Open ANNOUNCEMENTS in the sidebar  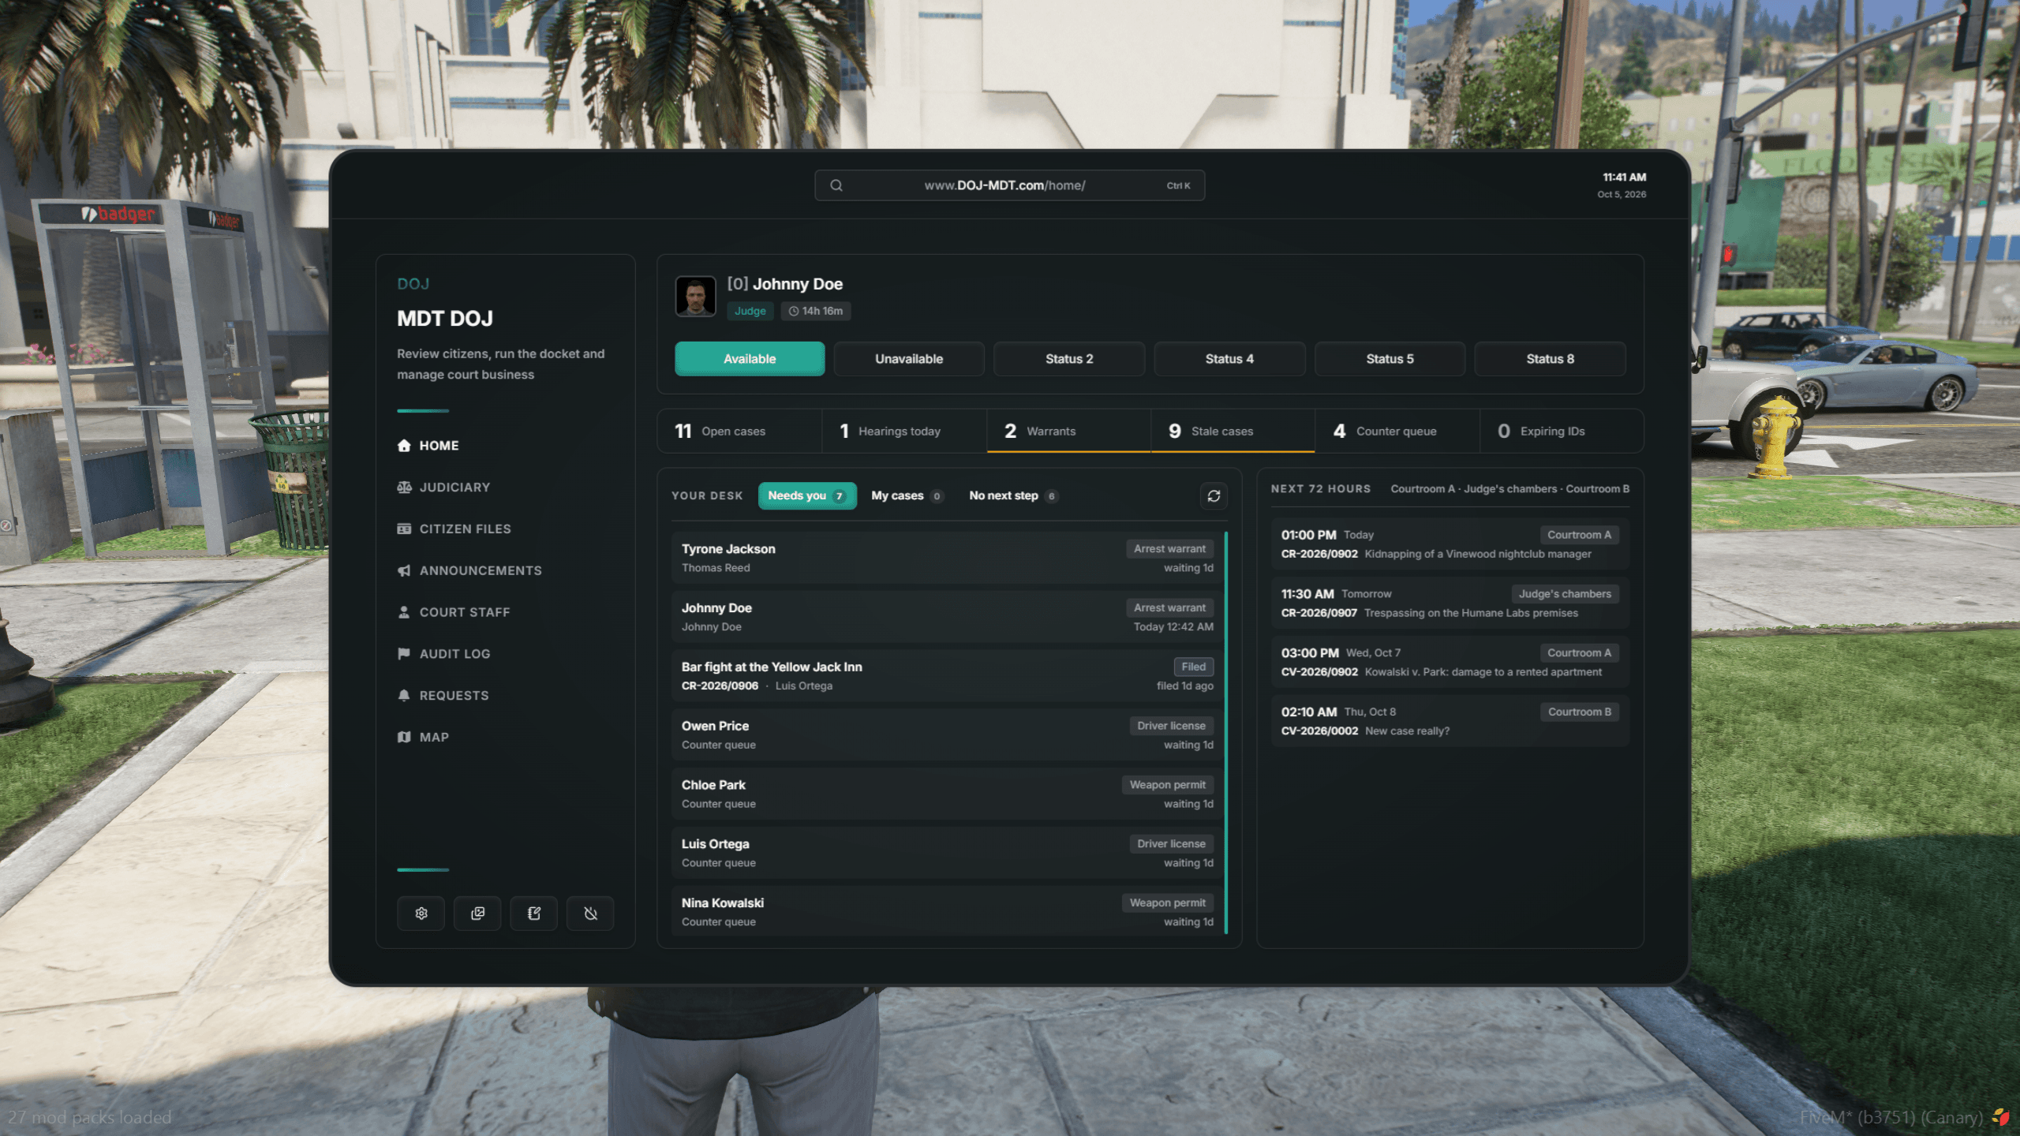(x=469, y=570)
